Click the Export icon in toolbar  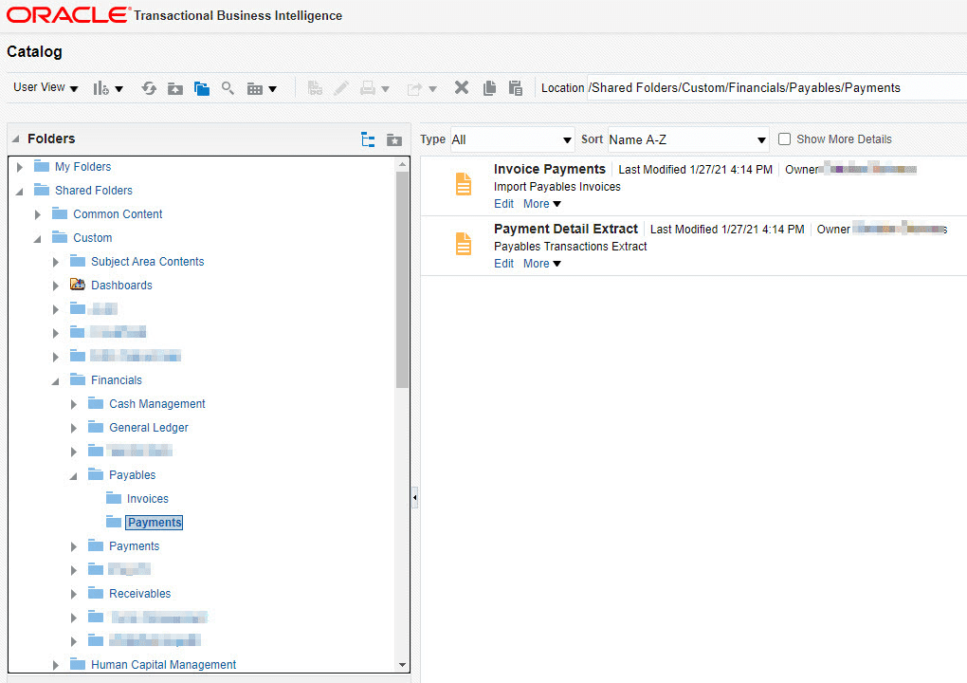(414, 89)
